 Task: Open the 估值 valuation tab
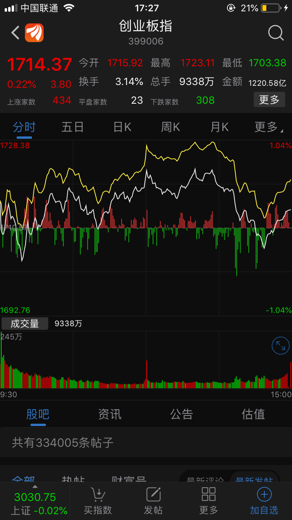[253, 414]
